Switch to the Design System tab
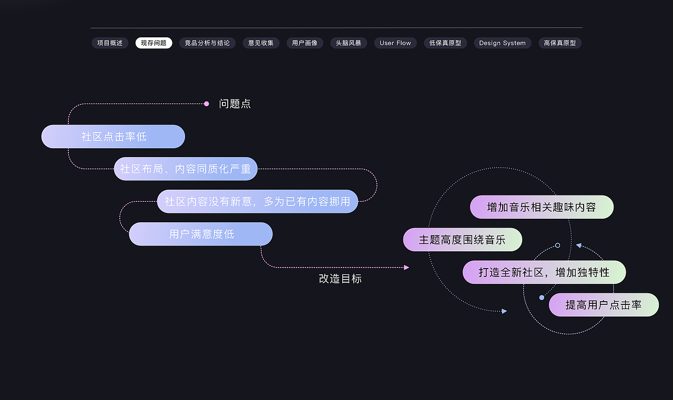This screenshot has width=673, height=400. (502, 43)
